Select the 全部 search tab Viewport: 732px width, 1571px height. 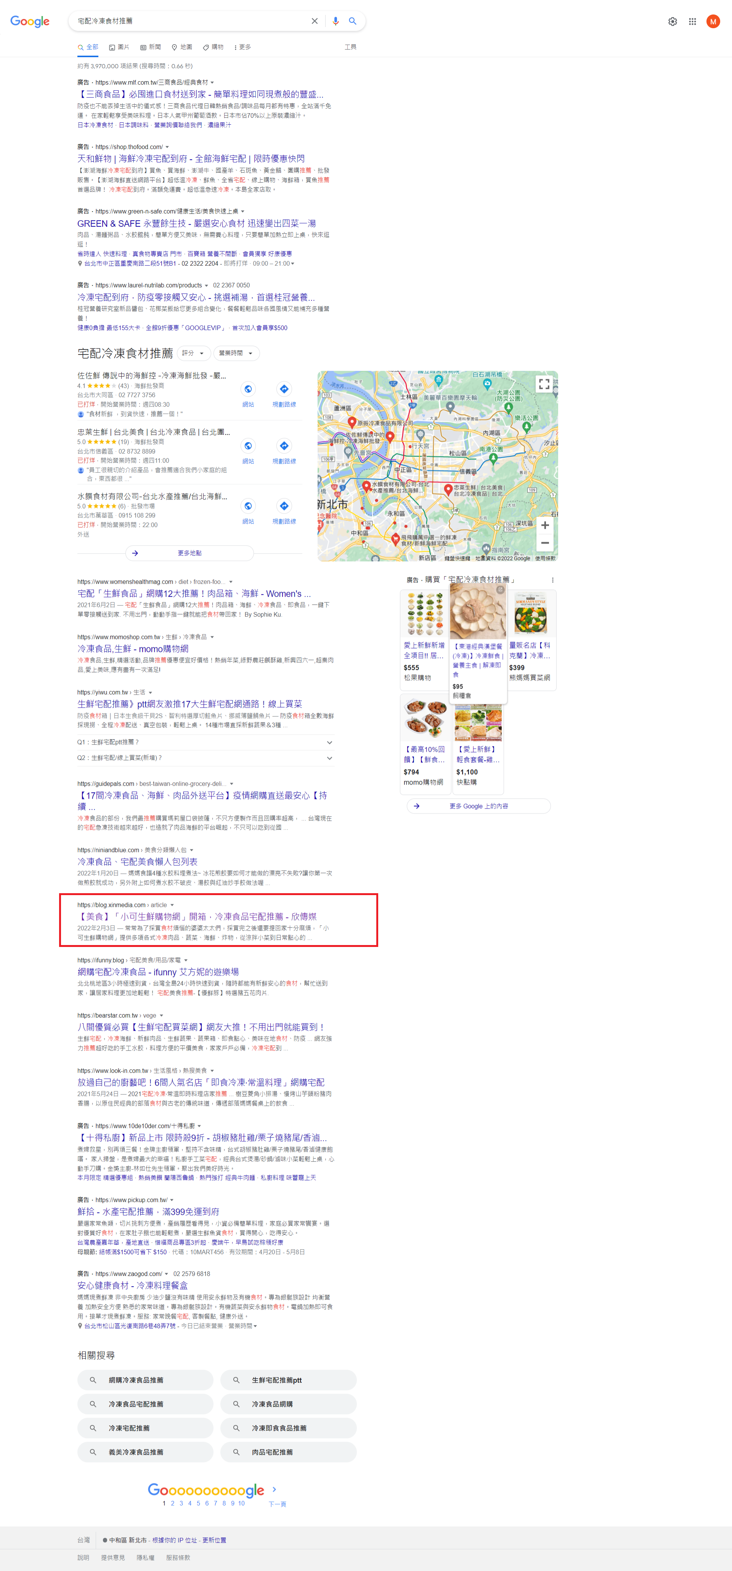point(88,47)
